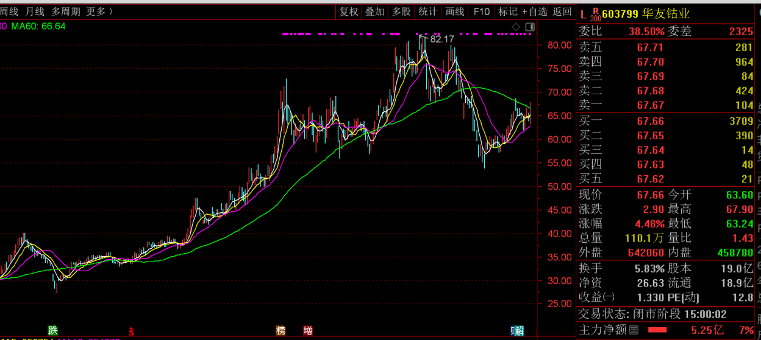This screenshot has width=761, height=340.
Task: Click the red 主力净额 flow bar
Action: click(657, 330)
